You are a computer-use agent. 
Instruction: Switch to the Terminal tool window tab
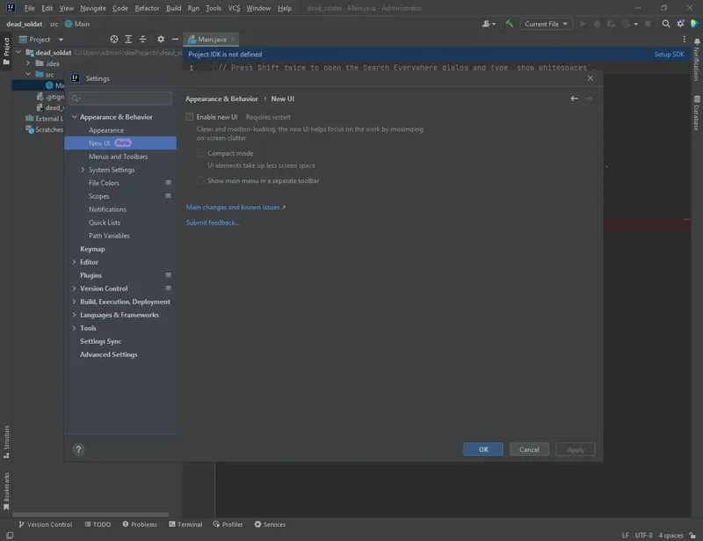185,524
